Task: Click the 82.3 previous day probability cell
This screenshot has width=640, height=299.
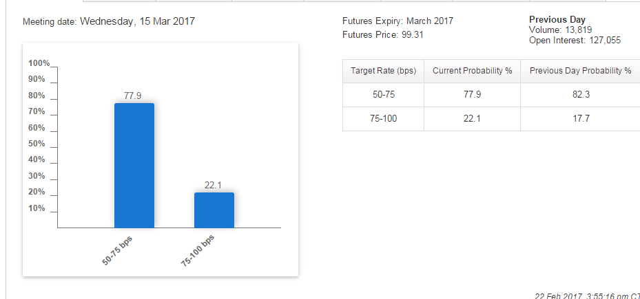Action: pyautogui.click(x=580, y=95)
